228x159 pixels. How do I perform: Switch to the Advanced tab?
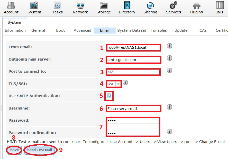pyautogui.click(x=82, y=30)
